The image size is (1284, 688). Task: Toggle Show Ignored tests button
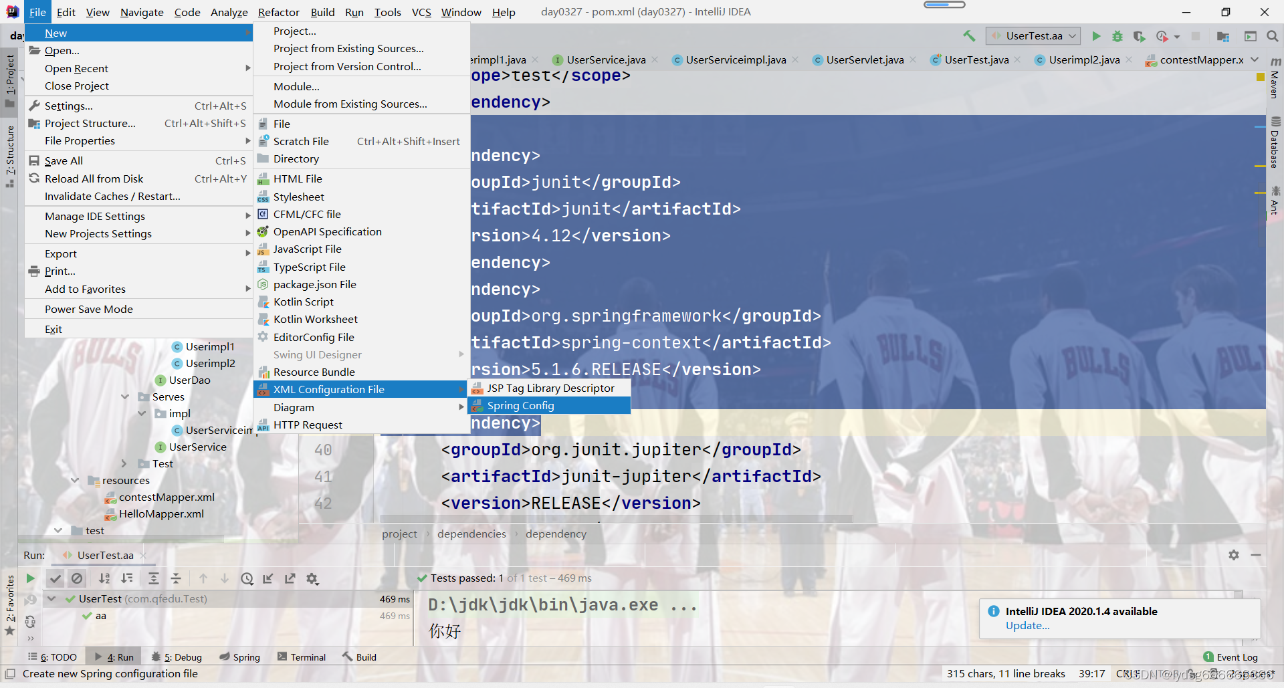[77, 578]
